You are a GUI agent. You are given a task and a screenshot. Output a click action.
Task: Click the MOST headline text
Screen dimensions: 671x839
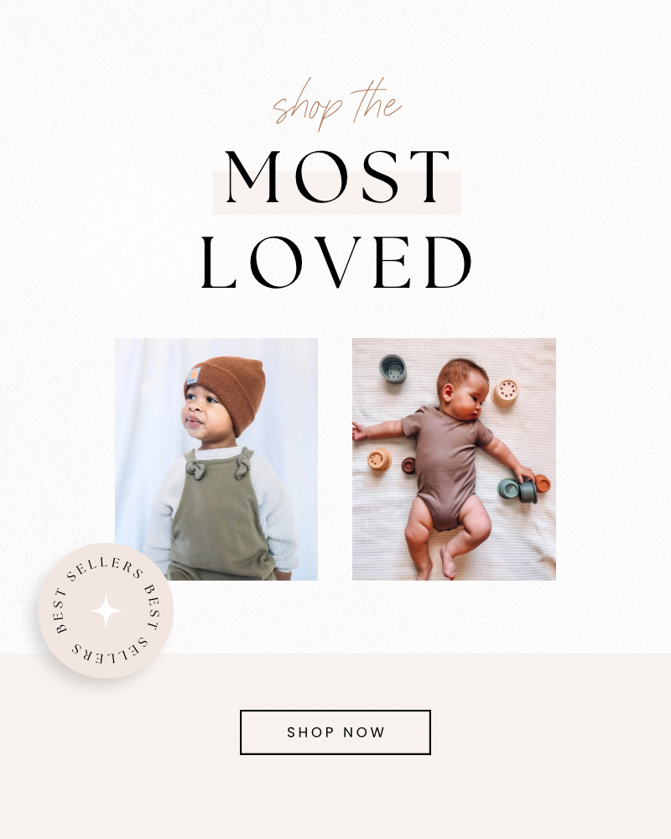[x=337, y=177]
